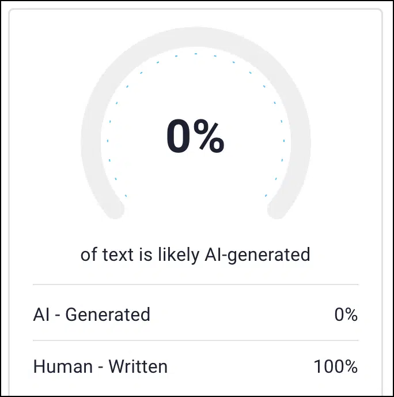Image resolution: width=394 pixels, height=397 pixels.
Task: Click the digit 0 in the large score
Action: [x=179, y=137]
